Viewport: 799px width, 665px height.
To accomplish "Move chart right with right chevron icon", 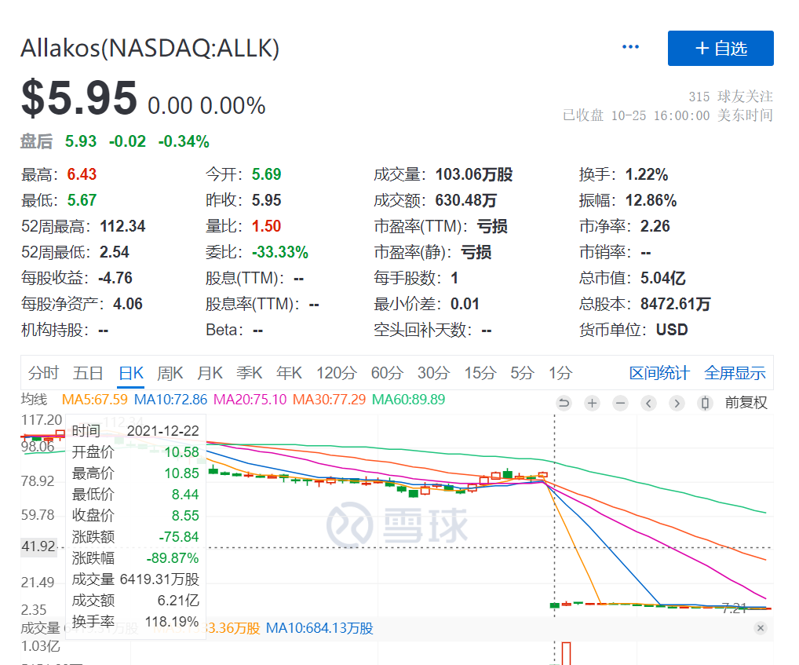I will click(x=677, y=404).
